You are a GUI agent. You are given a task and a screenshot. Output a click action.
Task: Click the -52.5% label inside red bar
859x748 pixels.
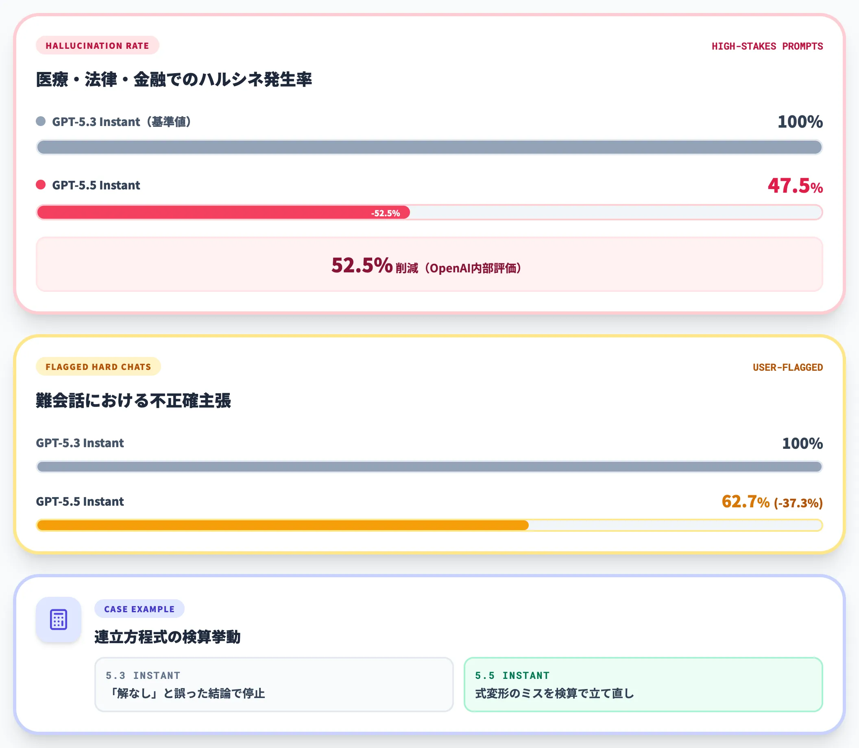coord(386,213)
